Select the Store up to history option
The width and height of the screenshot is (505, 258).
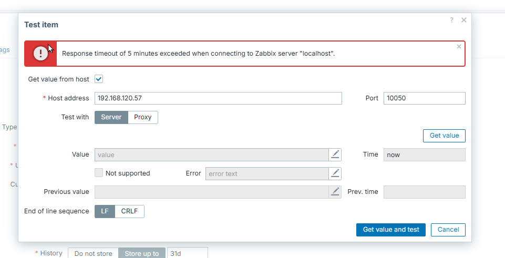tap(142, 253)
